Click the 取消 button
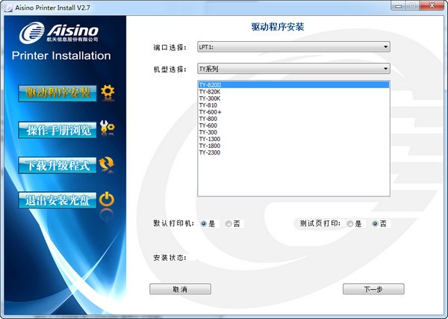 click(180, 289)
